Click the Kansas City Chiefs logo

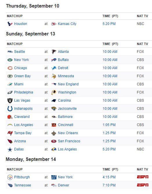coord(54,24)
